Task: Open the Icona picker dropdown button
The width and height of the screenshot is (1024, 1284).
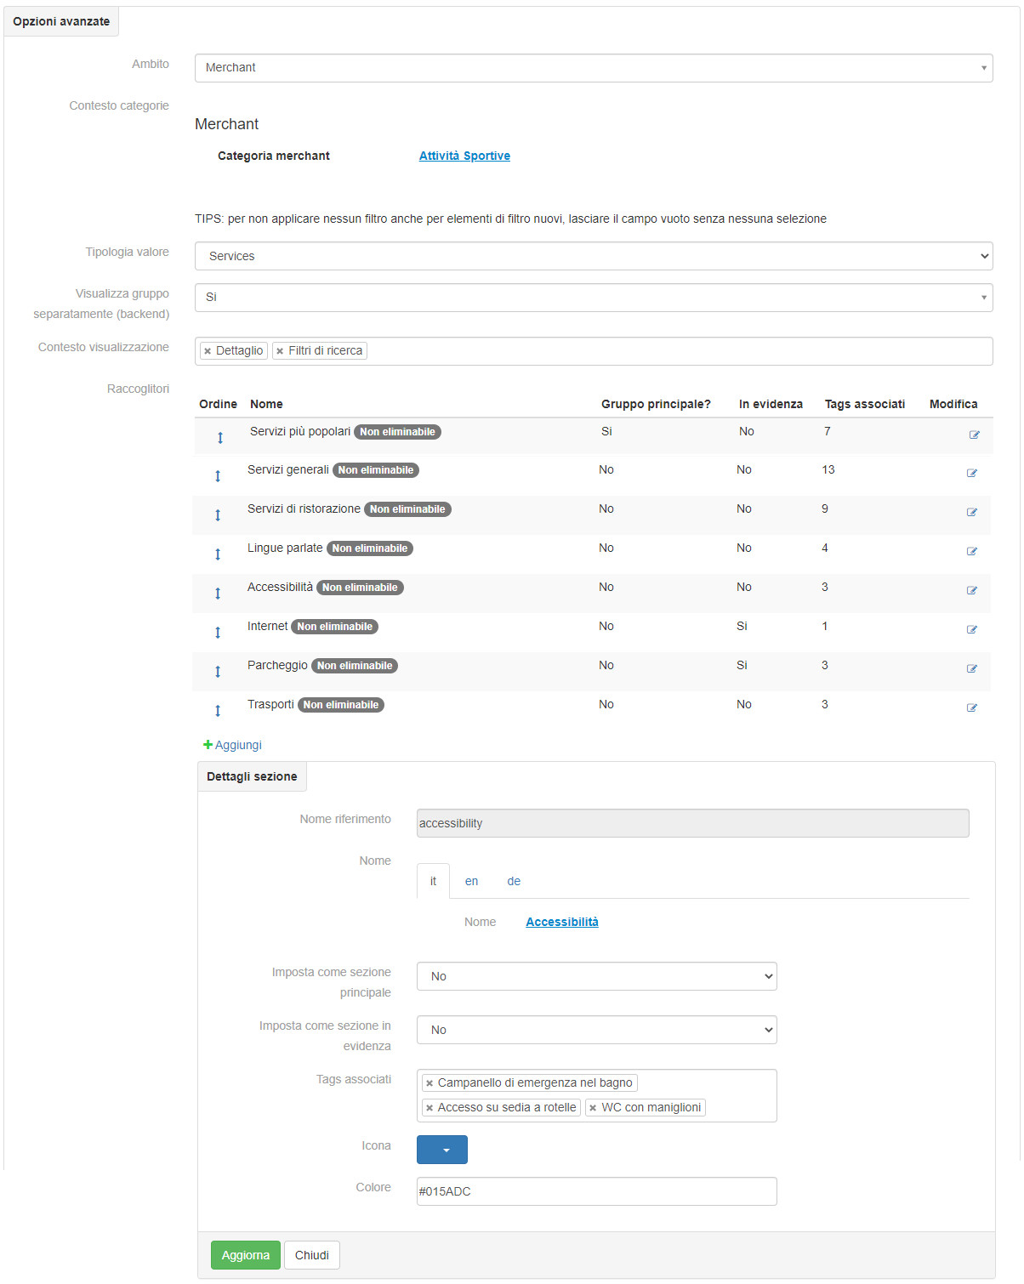Action: pyautogui.click(x=442, y=1150)
